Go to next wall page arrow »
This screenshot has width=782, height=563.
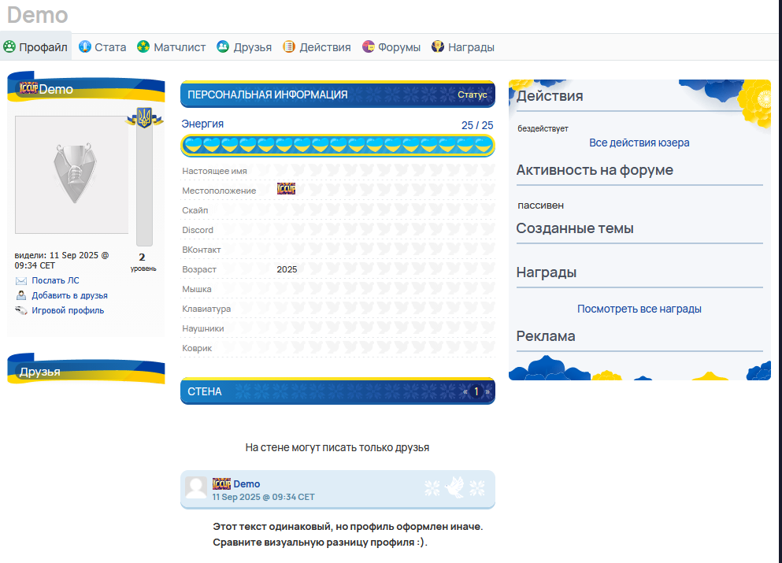point(487,391)
